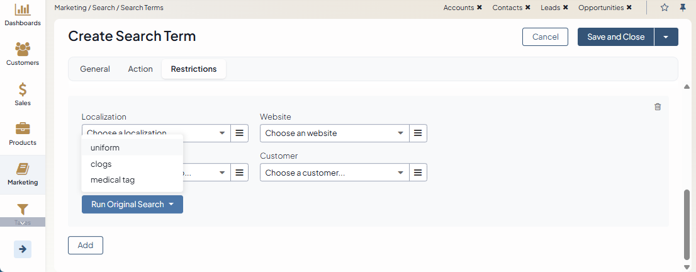Open the Save and Close arrow dropdown
The width and height of the screenshot is (696, 272).
coord(666,37)
